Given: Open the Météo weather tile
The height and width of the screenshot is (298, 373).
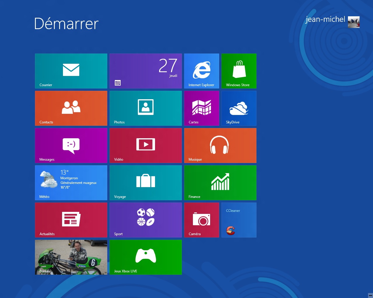Looking at the screenshot, I should 71,183.
